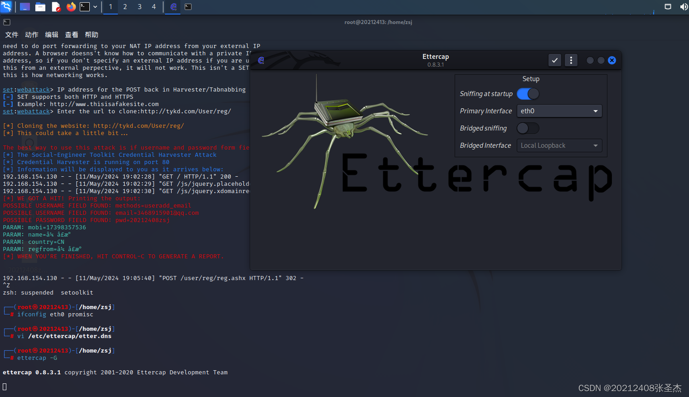Click the 'POST /user/reg/reg.ashx' log line
The image size is (689, 397).
(153, 278)
